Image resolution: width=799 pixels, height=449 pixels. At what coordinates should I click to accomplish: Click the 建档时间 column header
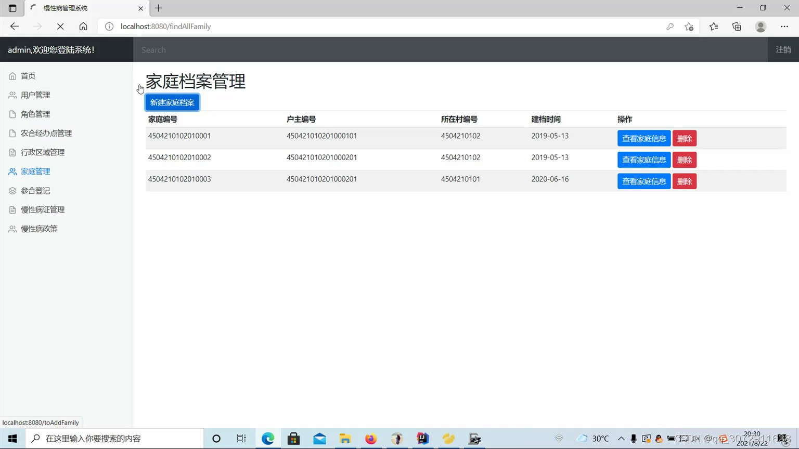pyautogui.click(x=546, y=120)
